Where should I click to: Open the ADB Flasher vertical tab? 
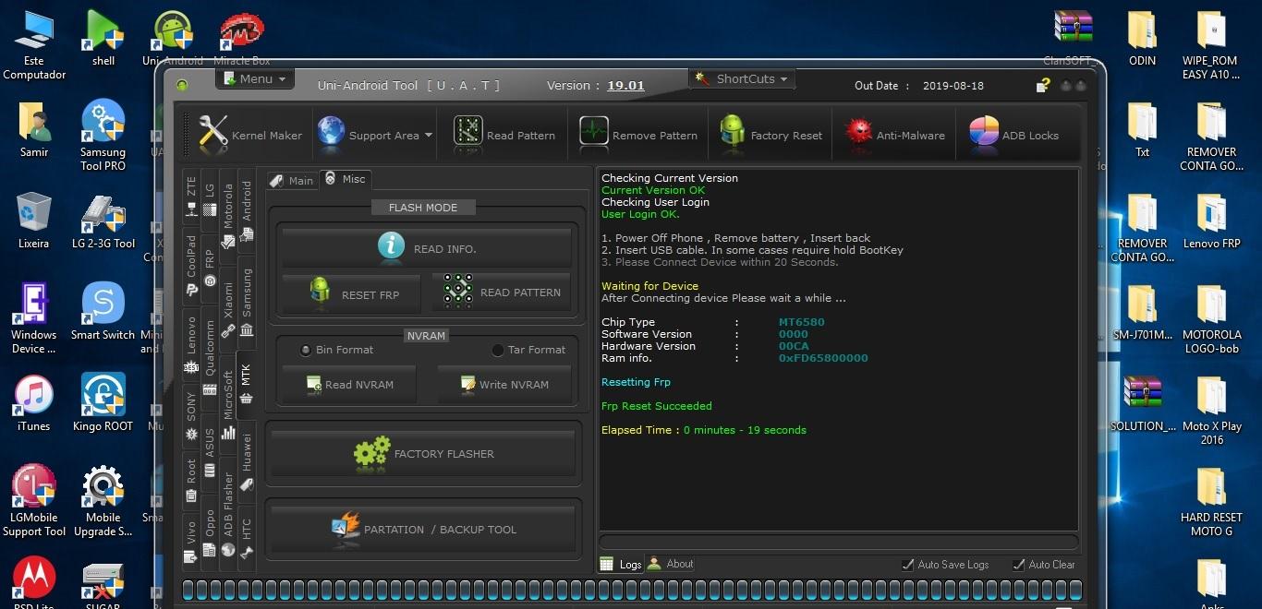(228, 513)
